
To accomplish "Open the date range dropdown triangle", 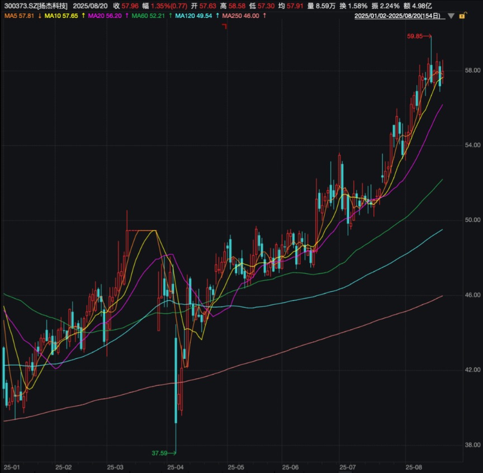I will click(451, 16).
